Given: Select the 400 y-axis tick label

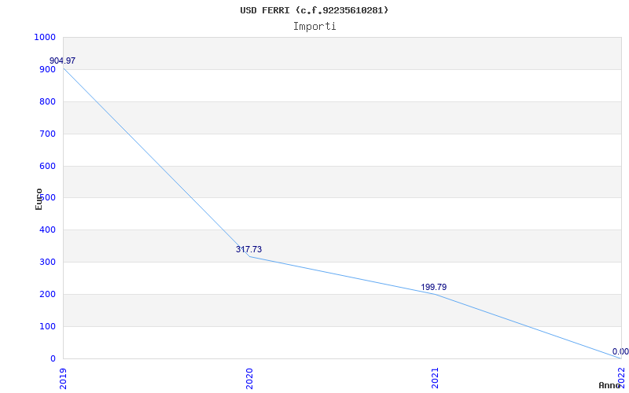Looking at the screenshot, I should coord(47,230).
